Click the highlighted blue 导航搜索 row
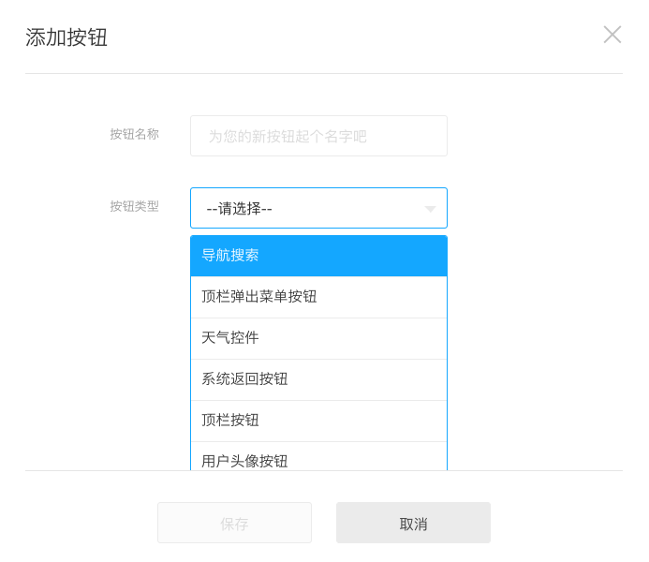The image size is (649, 562). click(318, 256)
